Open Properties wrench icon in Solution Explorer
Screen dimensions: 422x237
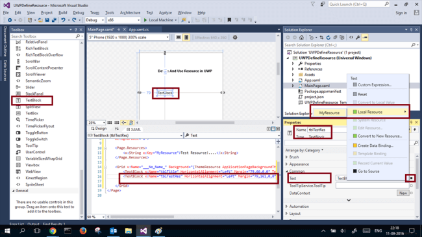(358, 38)
